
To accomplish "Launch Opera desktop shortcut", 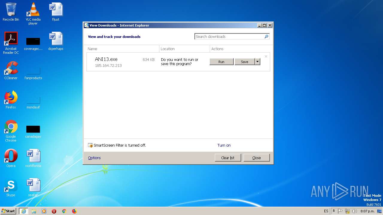I will click(x=11, y=158).
